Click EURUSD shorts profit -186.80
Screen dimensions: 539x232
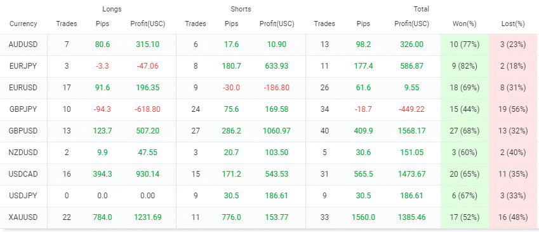277,88
